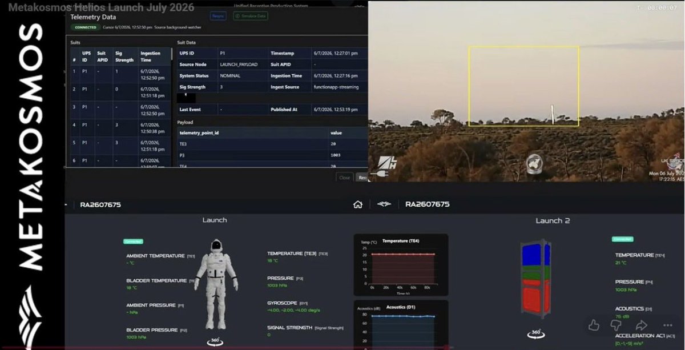Click the blue Resync button in header
Image resolution: width=685 pixels, height=350 pixels.
pyautogui.click(x=218, y=16)
